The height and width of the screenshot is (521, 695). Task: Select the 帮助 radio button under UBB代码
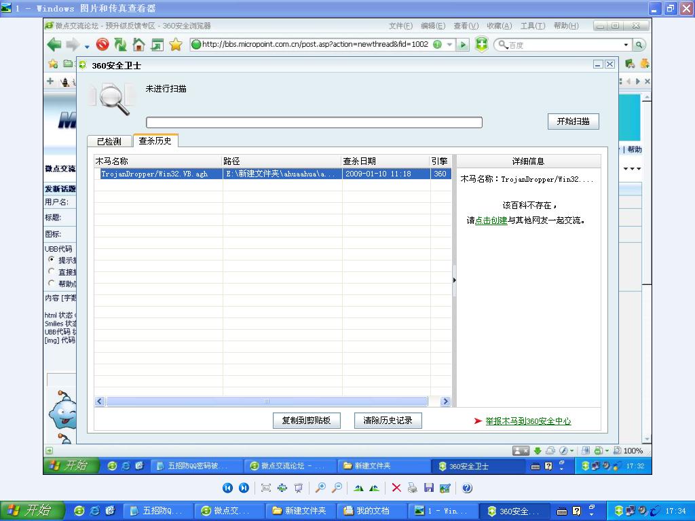(x=52, y=283)
